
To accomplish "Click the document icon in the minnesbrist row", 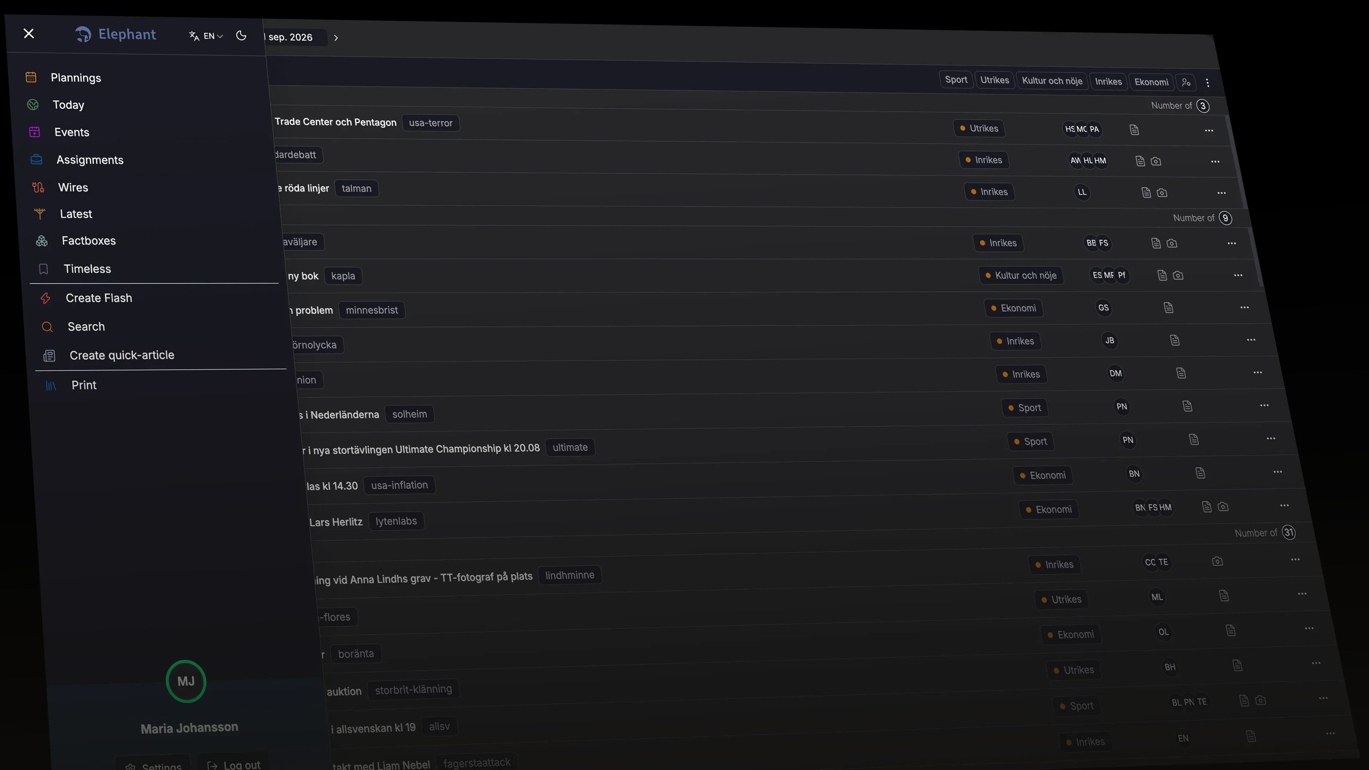I will [1168, 308].
